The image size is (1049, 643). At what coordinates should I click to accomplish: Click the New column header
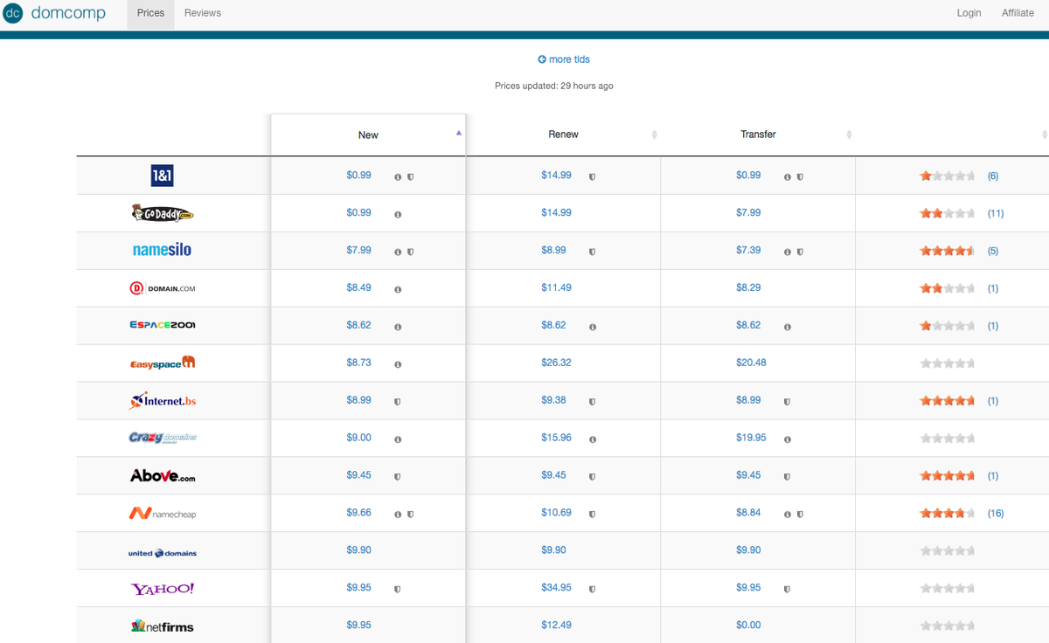368,135
